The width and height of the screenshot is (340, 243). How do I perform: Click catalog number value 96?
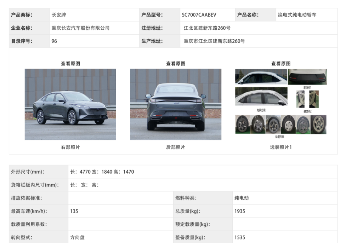(54, 41)
